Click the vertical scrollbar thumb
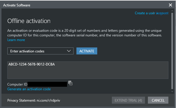 coord(172,51)
